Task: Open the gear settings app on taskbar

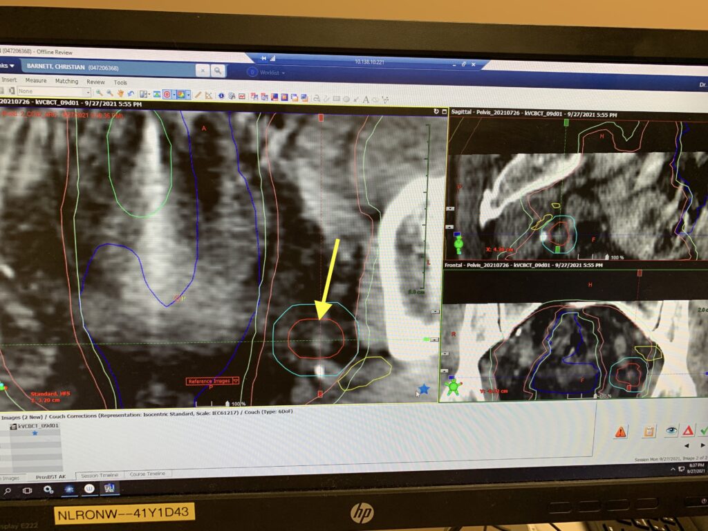Action: (48, 490)
